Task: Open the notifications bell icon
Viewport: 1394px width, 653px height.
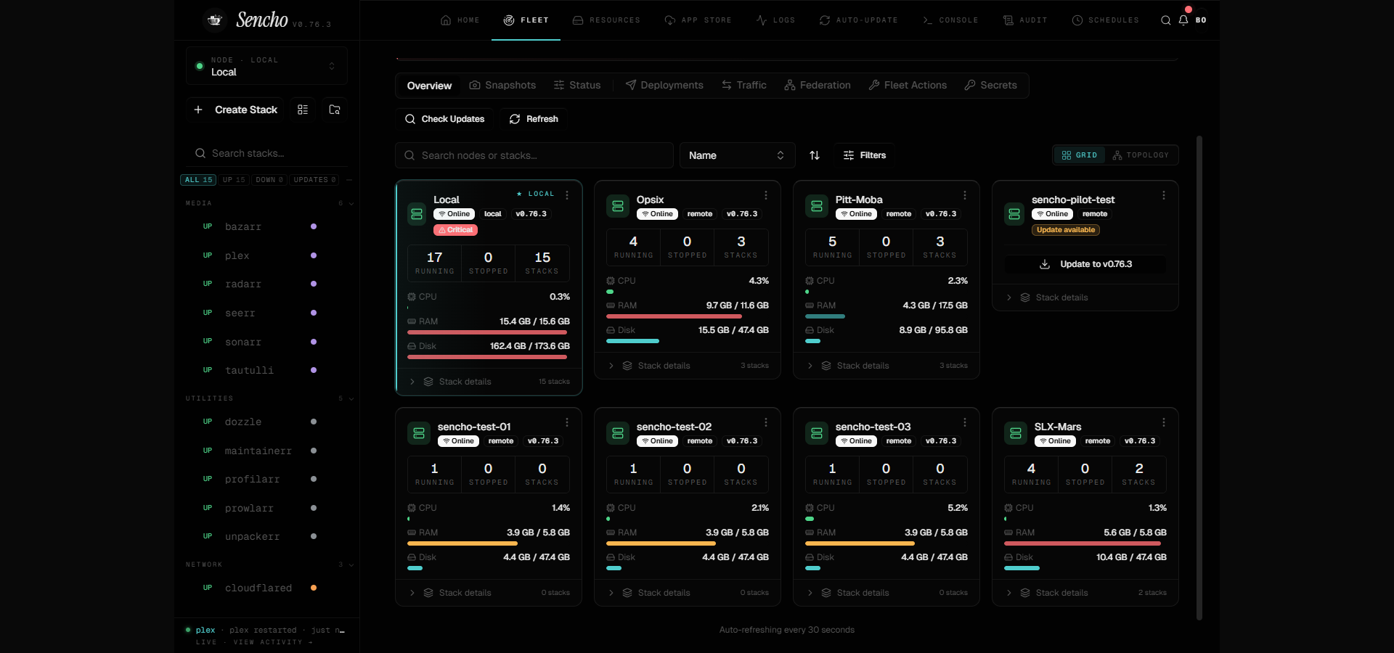Action: tap(1183, 20)
